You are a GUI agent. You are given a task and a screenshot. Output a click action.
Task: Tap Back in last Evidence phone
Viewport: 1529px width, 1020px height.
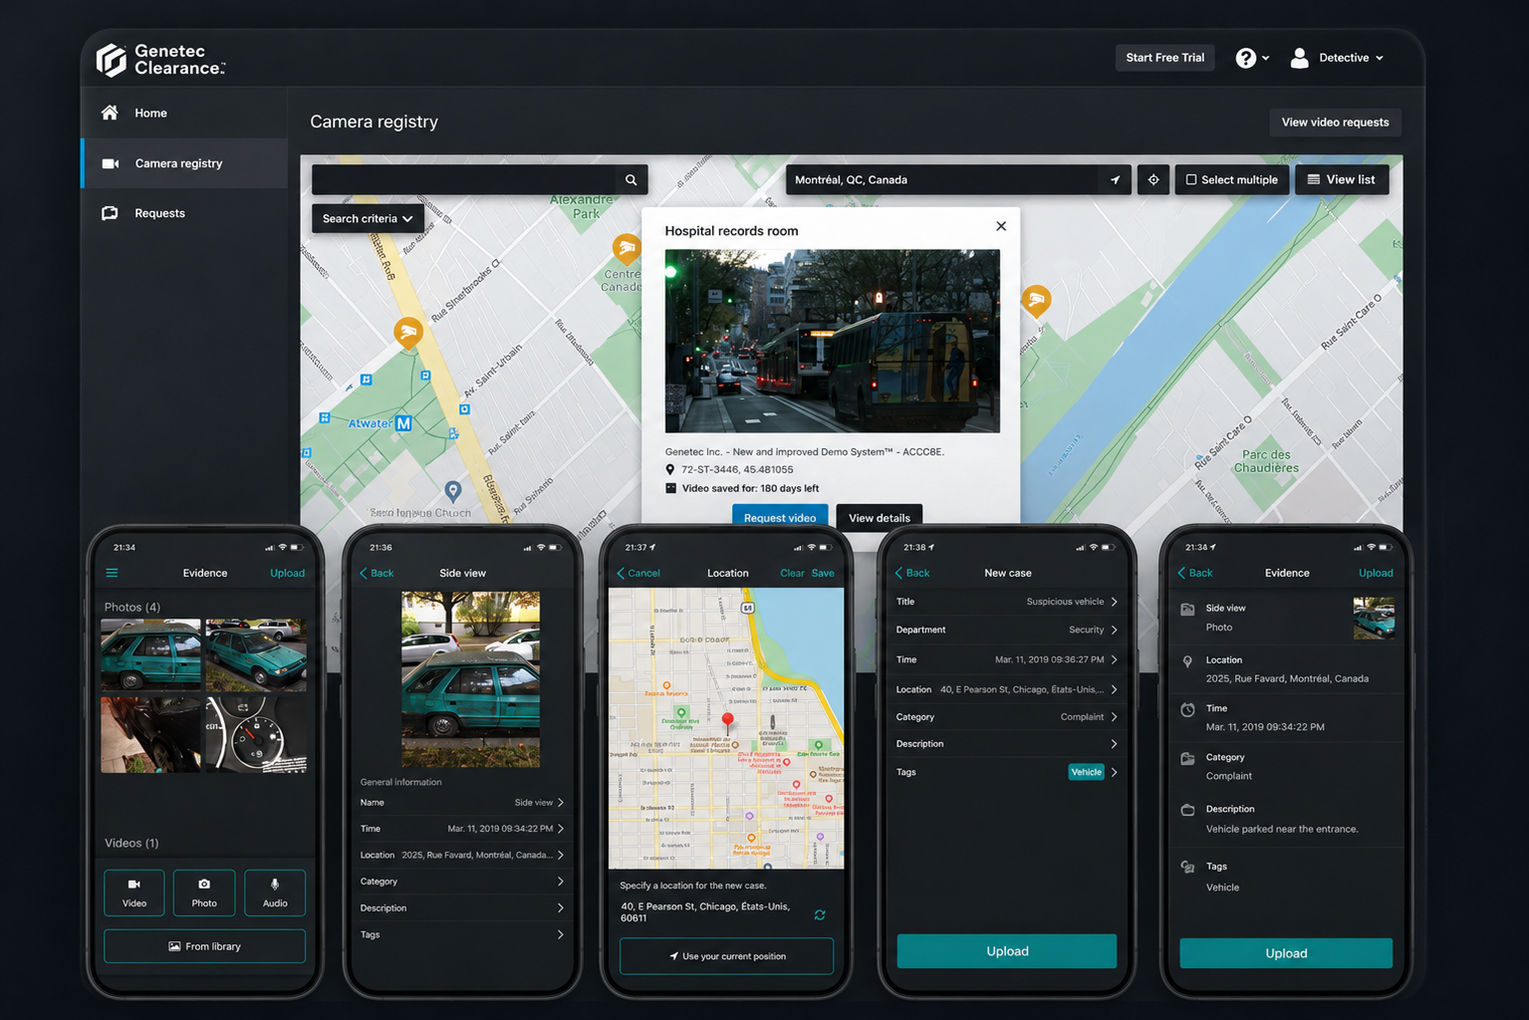(x=1195, y=573)
